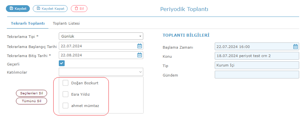Open calendar for Tekrarlama Başlangıç Tarihi

(139, 46)
